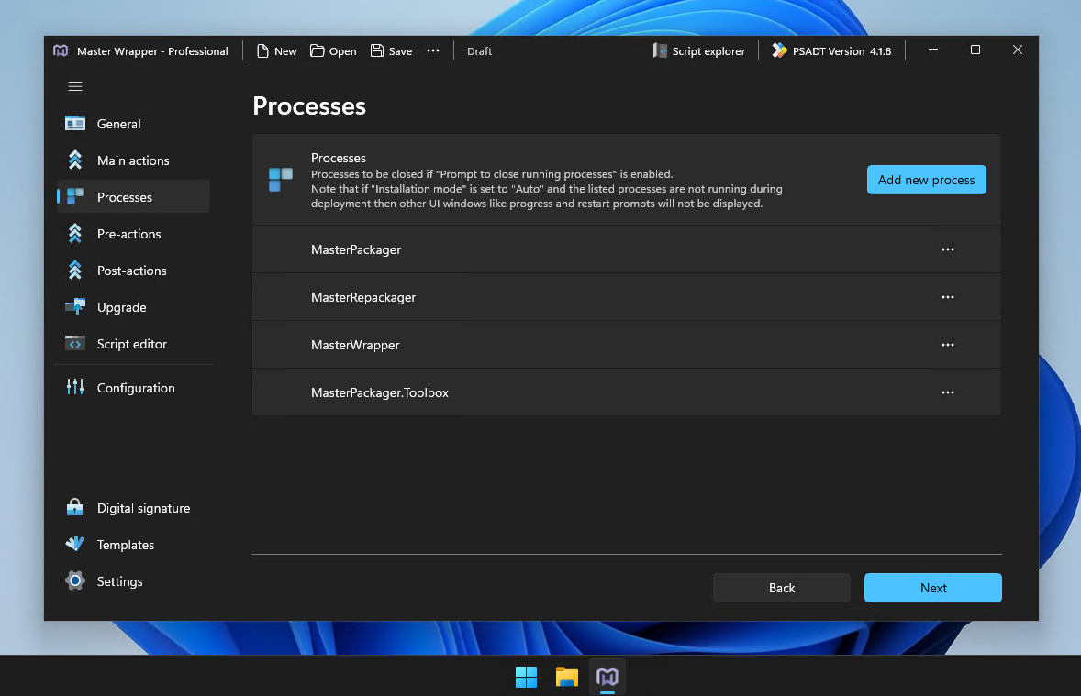Click the Processes card tiles icon
1081x696 pixels.
(281, 180)
